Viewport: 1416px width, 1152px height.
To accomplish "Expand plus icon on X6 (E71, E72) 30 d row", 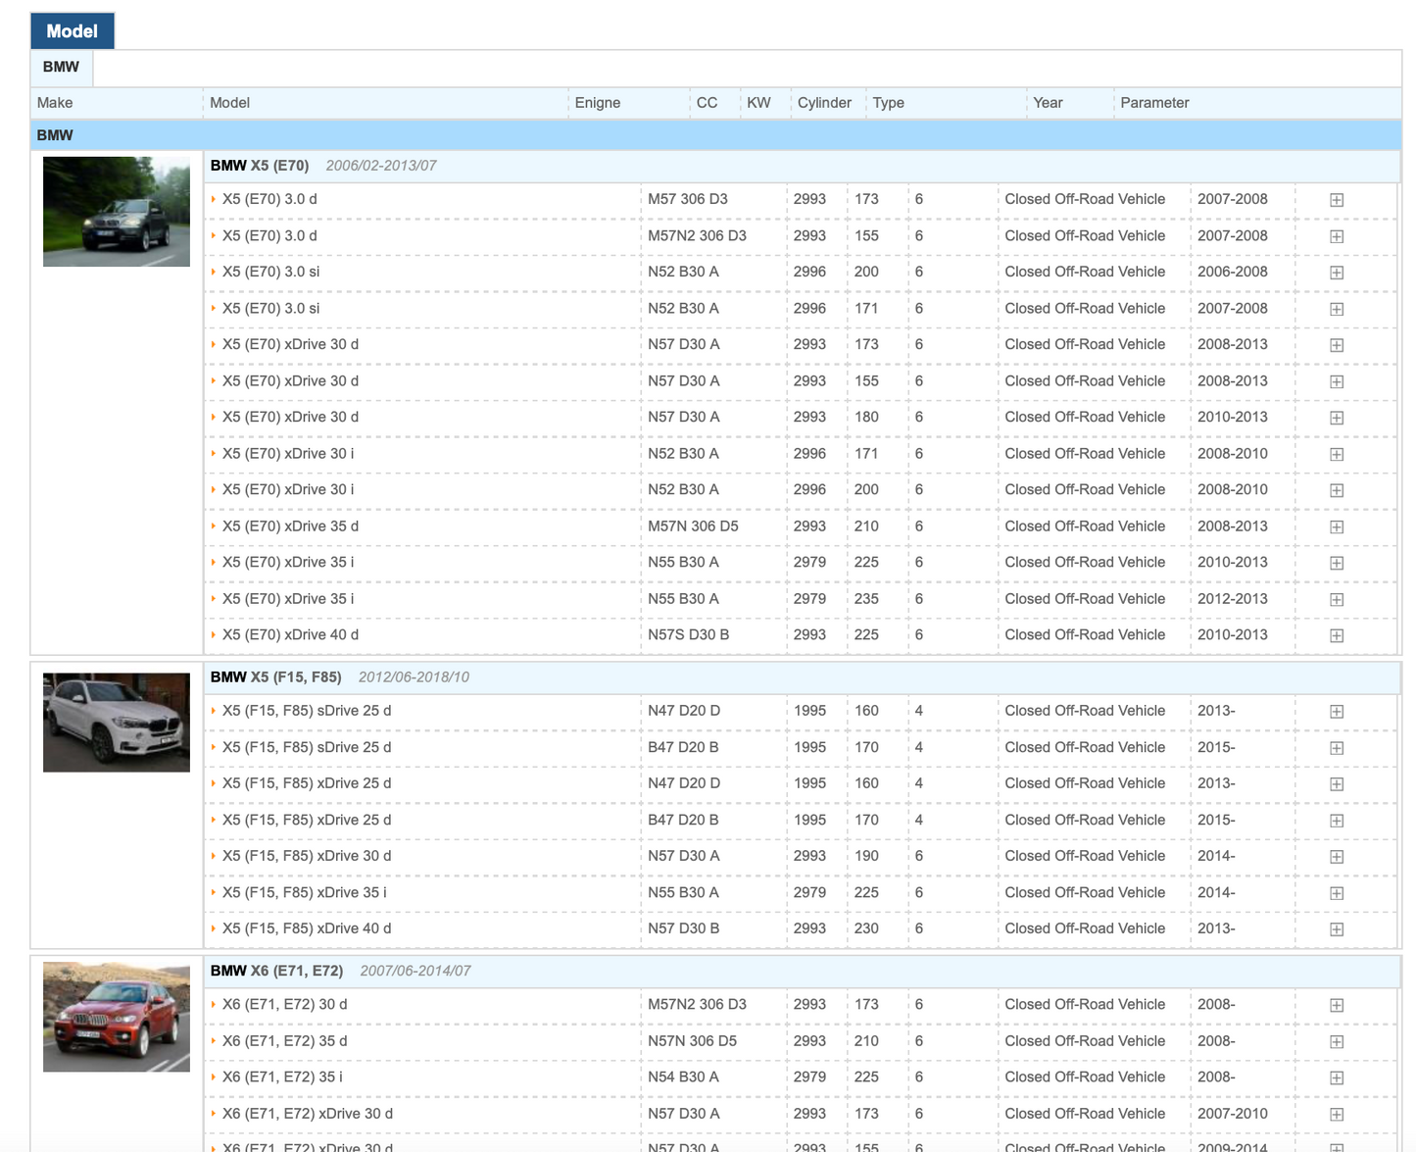I will [1336, 1005].
